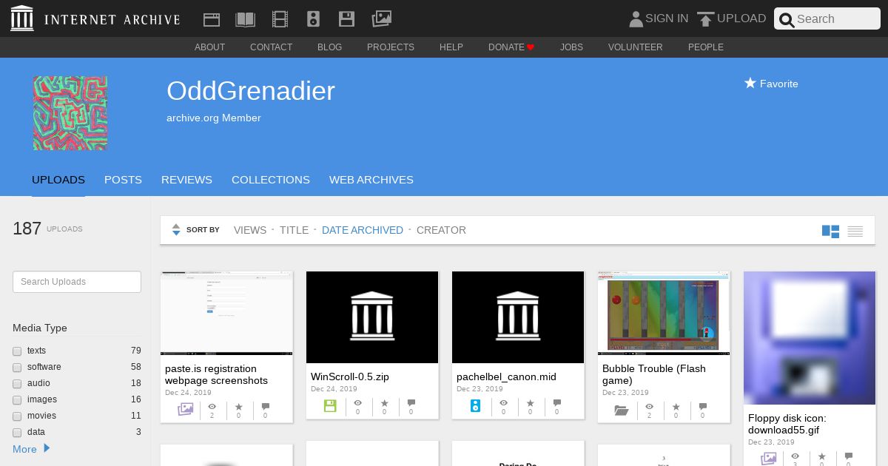The width and height of the screenshot is (888, 466).
Task: Open pachelbel_canon.mid item title
Action: (506, 376)
